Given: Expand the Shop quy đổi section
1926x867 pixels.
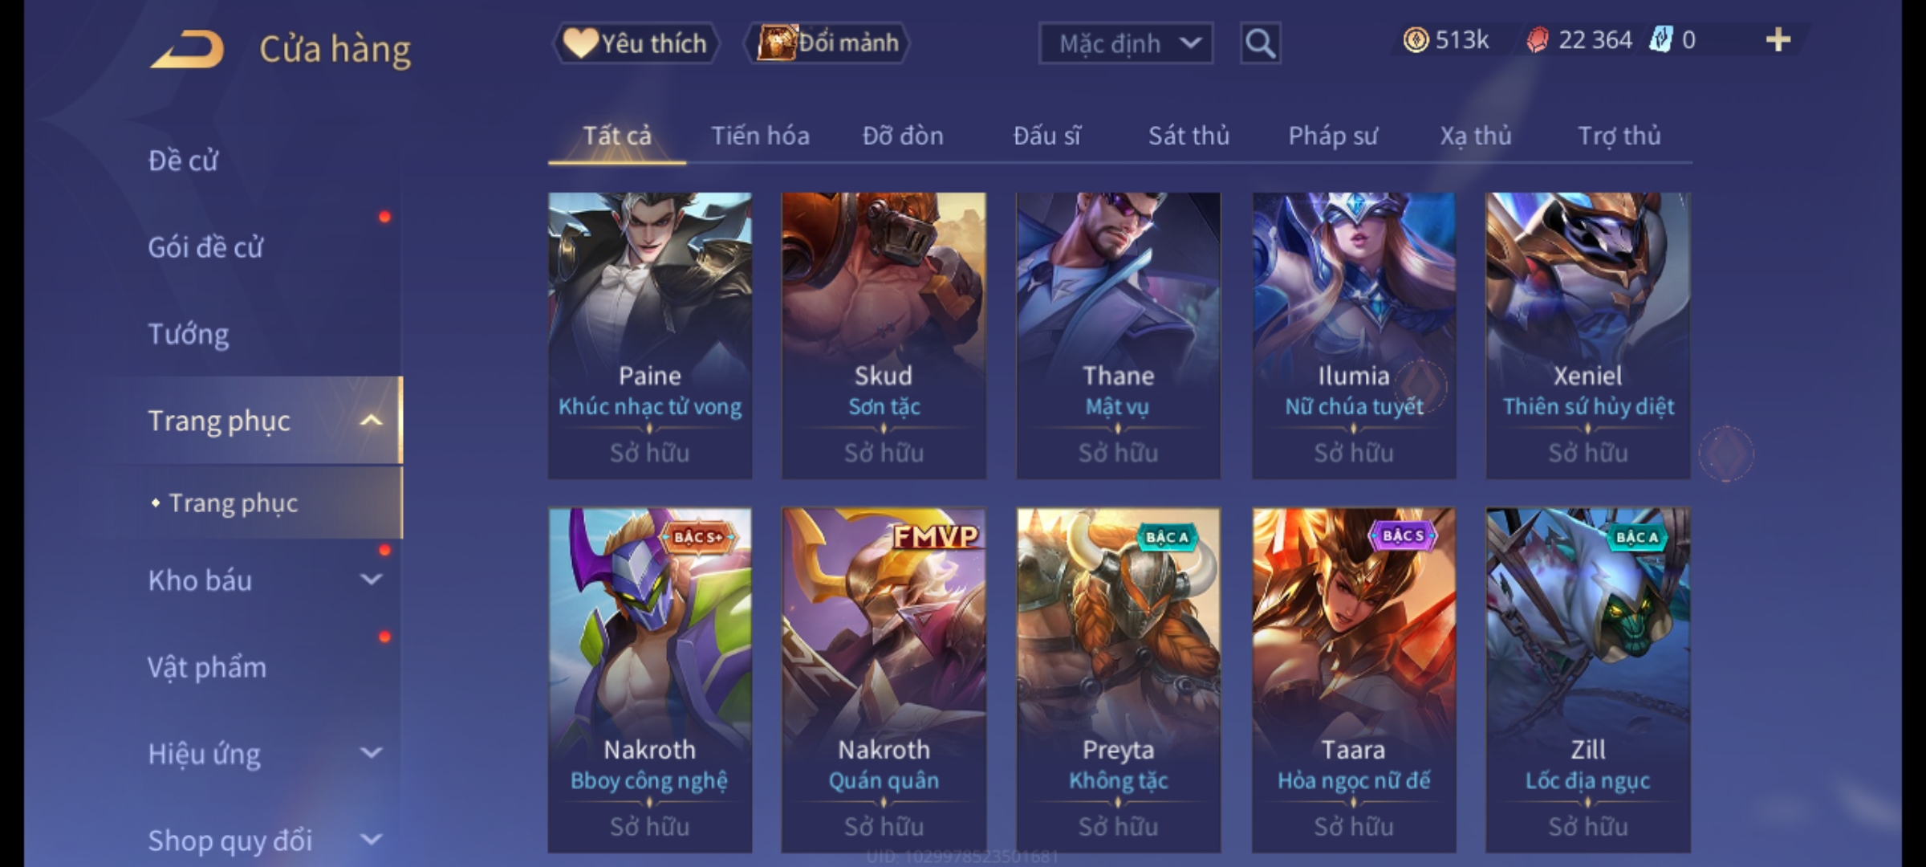Looking at the screenshot, I should 371,840.
